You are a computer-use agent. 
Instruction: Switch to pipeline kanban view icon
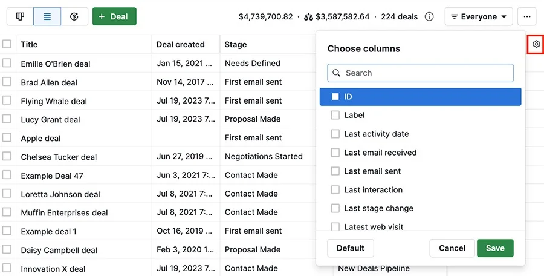pyautogui.click(x=20, y=16)
